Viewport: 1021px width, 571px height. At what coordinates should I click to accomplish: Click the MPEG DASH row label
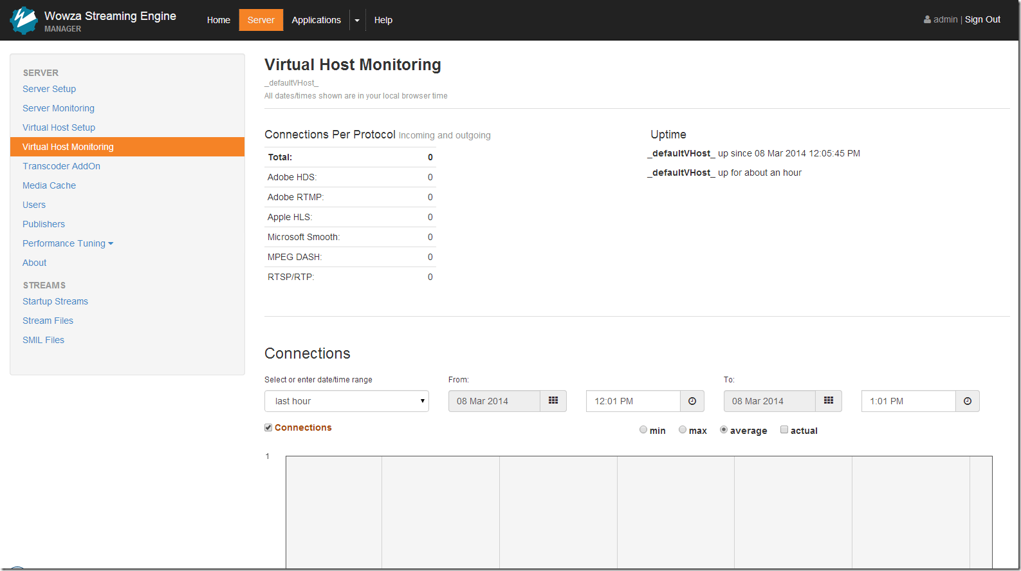click(295, 257)
